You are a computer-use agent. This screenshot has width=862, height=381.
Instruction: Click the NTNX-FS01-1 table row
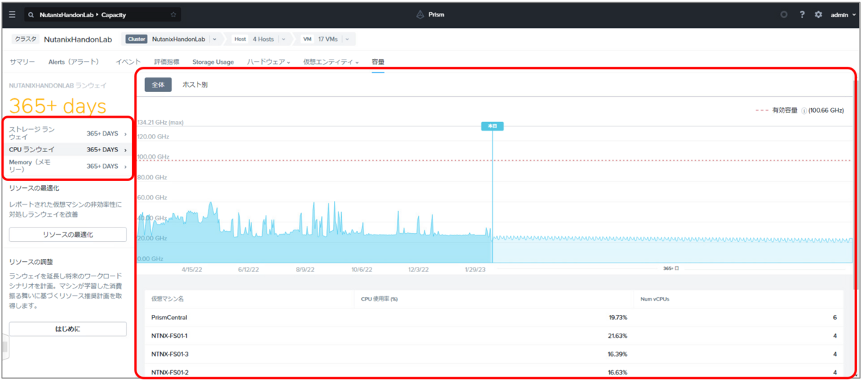(x=494, y=336)
